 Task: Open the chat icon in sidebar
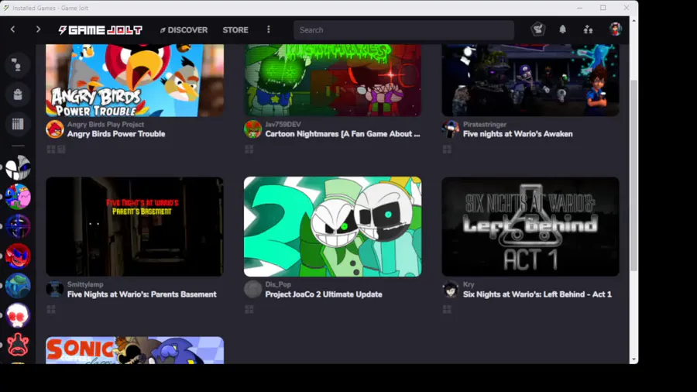tap(18, 65)
